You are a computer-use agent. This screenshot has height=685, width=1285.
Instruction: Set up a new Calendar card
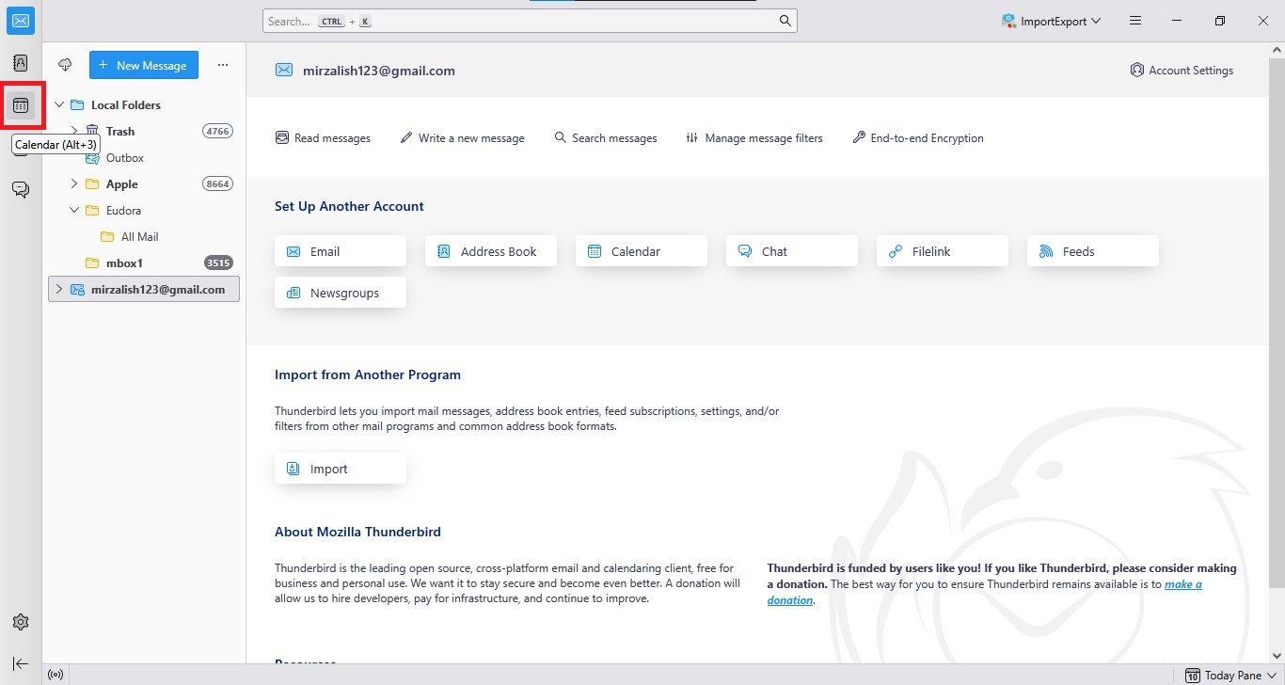pyautogui.click(x=642, y=251)
